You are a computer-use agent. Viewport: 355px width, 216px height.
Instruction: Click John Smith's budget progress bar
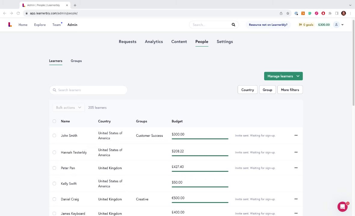pyautogui.click(x=200, y=139)
